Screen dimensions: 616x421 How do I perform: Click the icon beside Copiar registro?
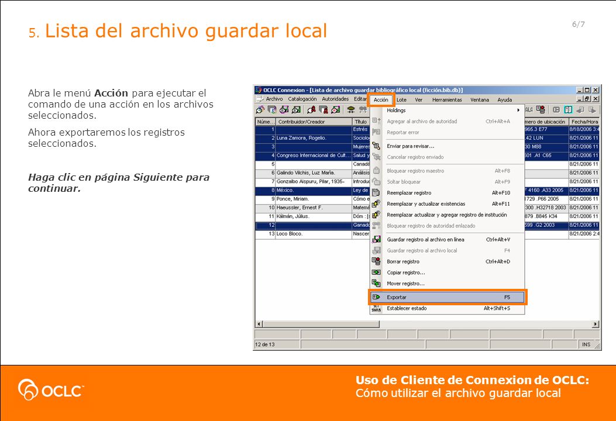point(376,272)
